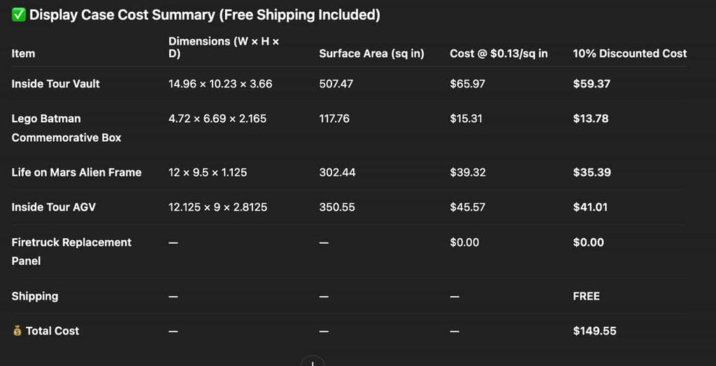Viewport: 716px width, 366px height.
Task: Click the FREE shipping cell
Action: pyautogui.click(x=586, y=296)
